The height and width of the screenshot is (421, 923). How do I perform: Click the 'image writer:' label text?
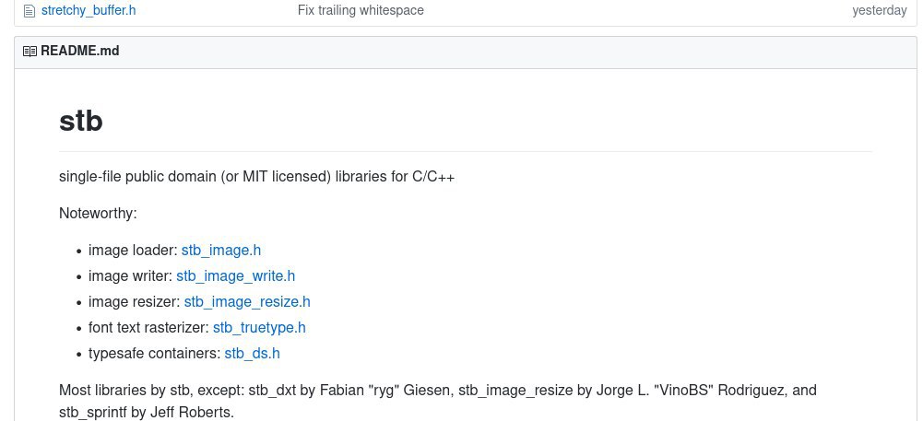coord(130,276)
